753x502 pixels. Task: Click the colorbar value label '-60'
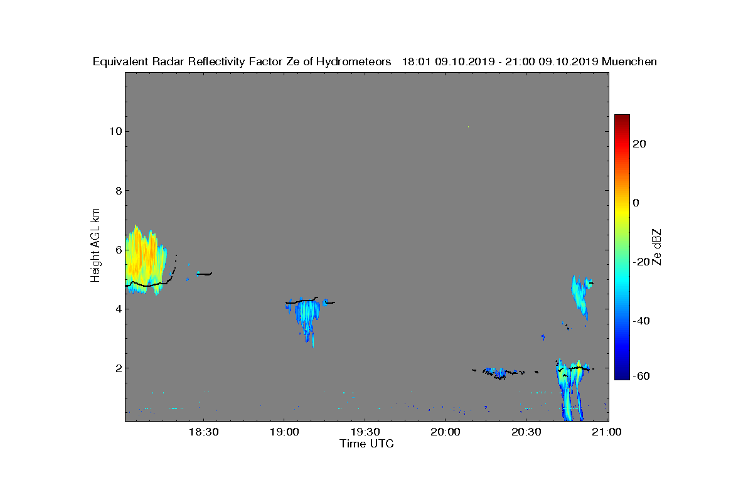coord(642,376)
